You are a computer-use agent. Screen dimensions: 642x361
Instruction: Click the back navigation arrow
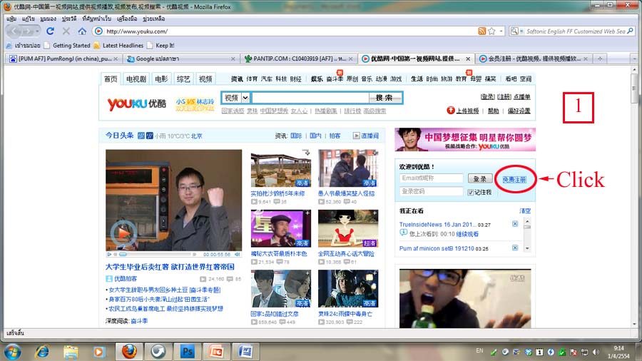[x=15, y=31]
